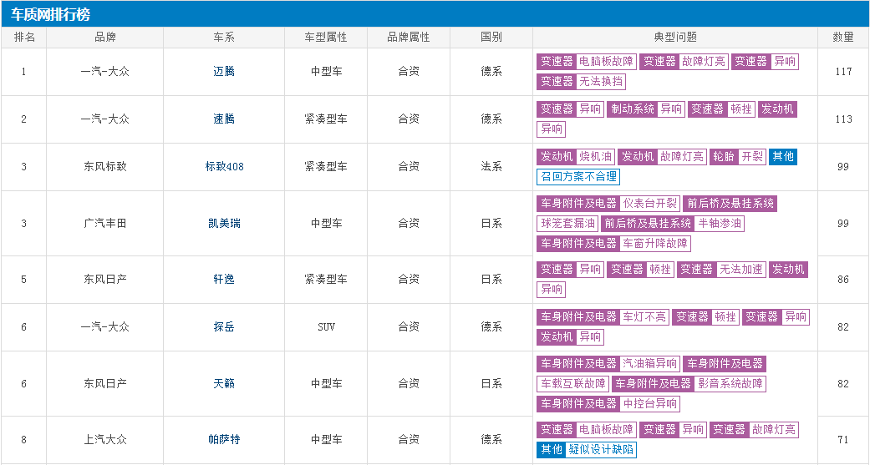Select the 车载互联故障 tag
The height and width of the screenshot is (465, 870).
tap(572, 384)
